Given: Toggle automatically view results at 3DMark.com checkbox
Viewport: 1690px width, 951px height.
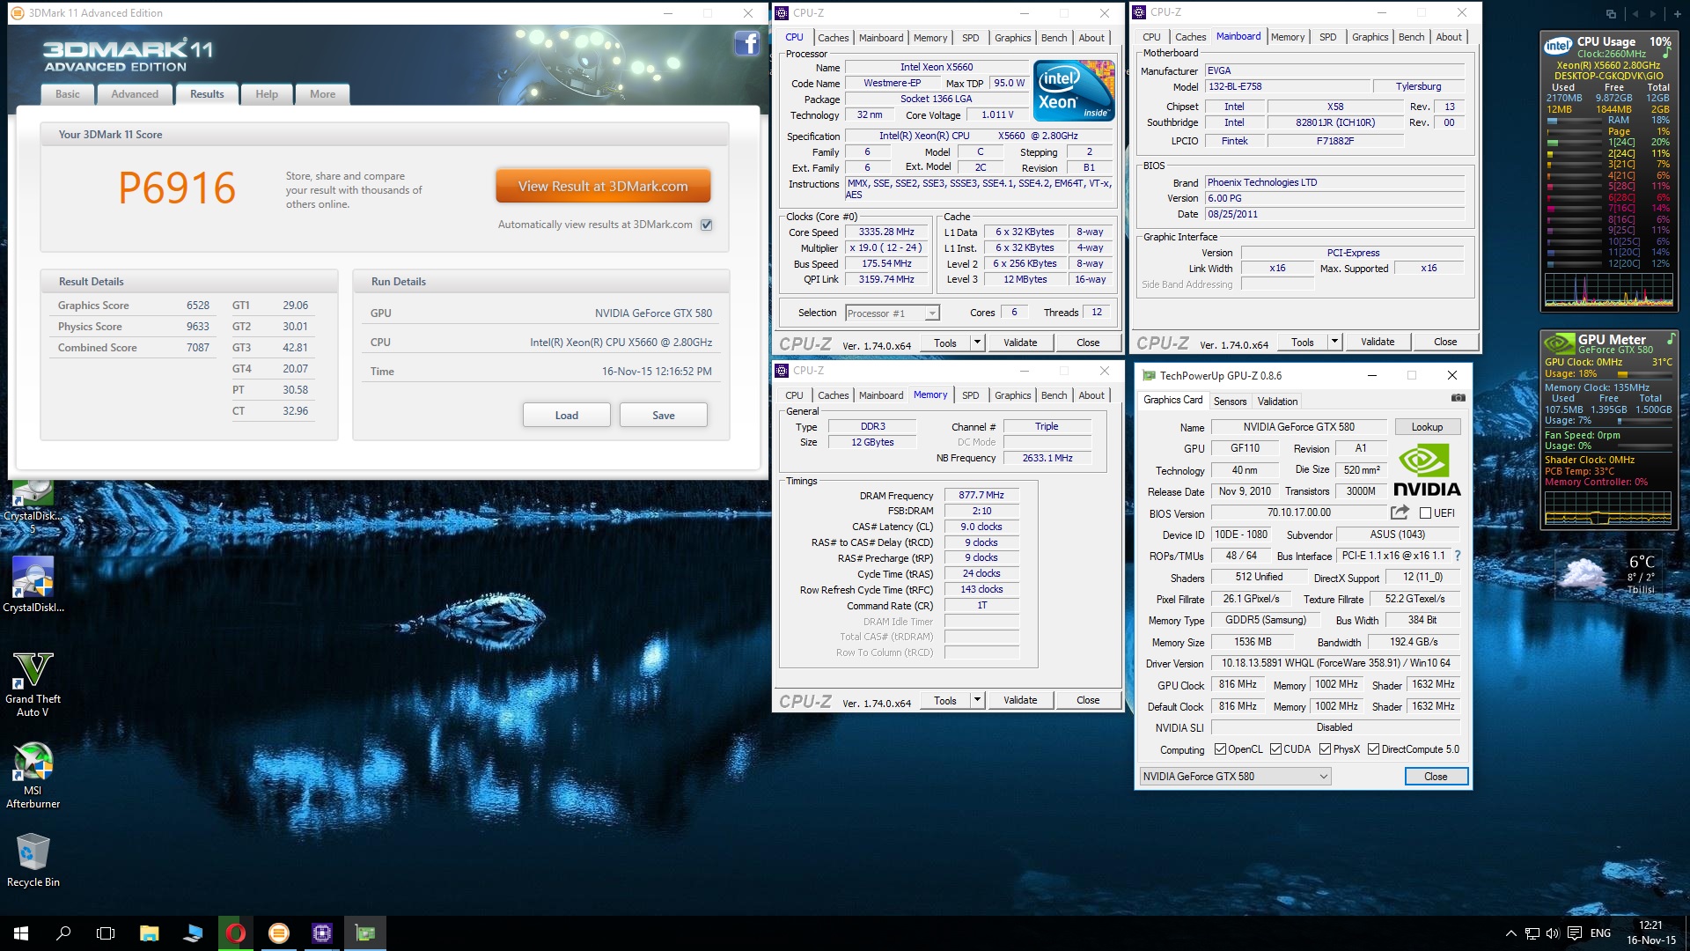Looking at the screenshot, I should coord(706,225).
